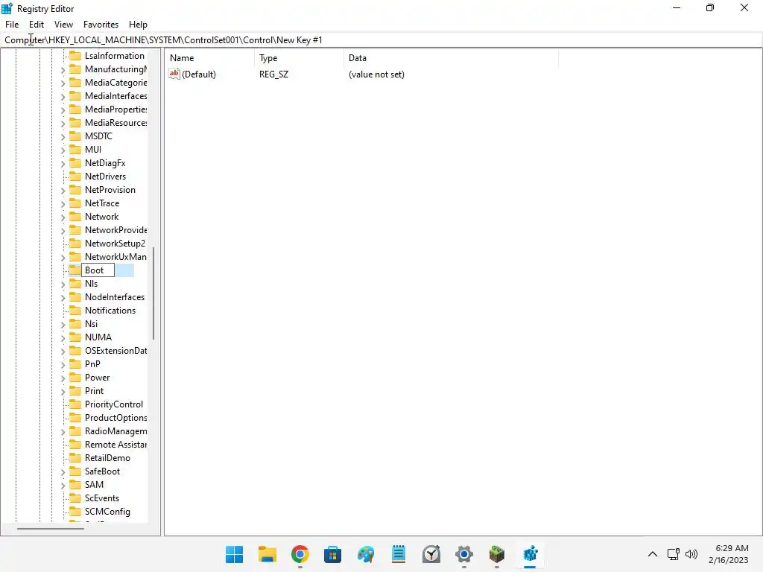Select the NetworkProvider key label
The width and height of the screenshot is (763, 572).
(x=115, y=229)
